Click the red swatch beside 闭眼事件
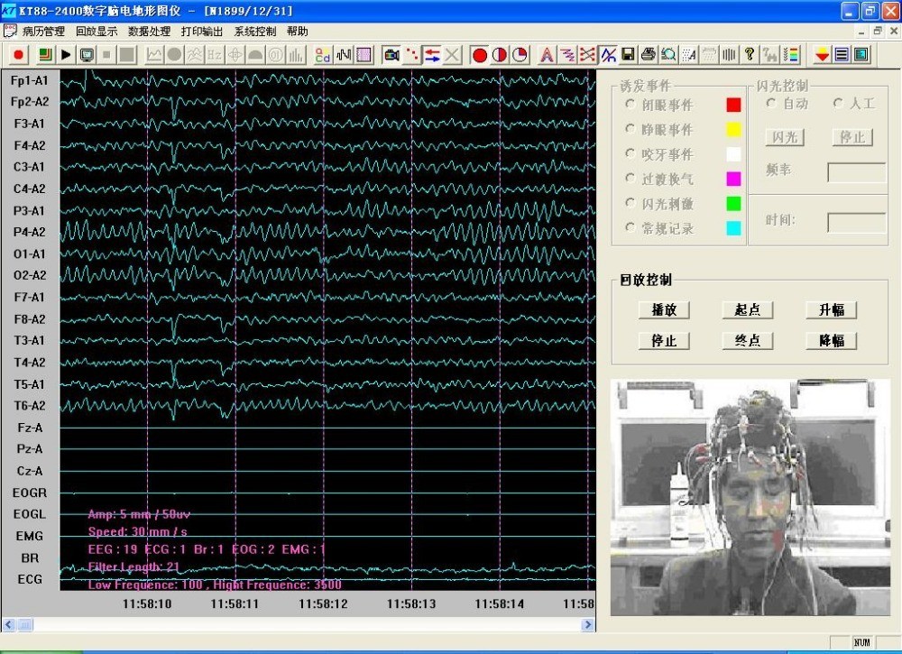902x654 pixels. tap(732, 104)
